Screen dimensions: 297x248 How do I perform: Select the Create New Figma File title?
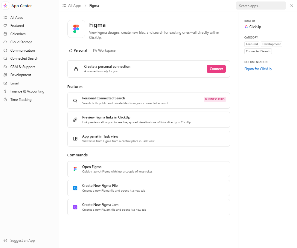coord(100,186)
